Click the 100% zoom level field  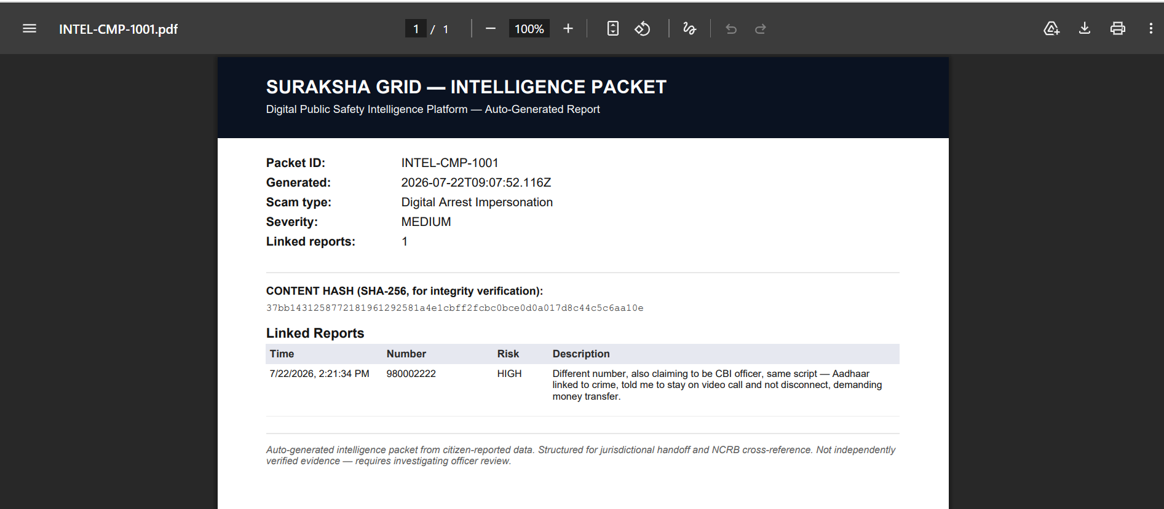click(529, 29)
